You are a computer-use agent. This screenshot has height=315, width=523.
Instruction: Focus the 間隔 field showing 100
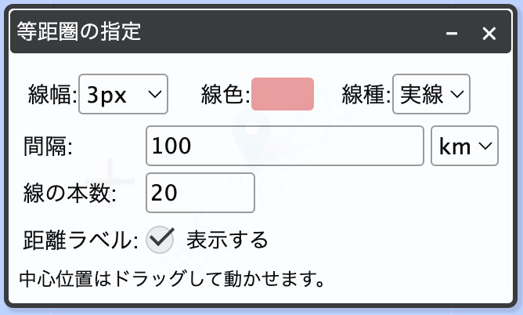[285, 146]
